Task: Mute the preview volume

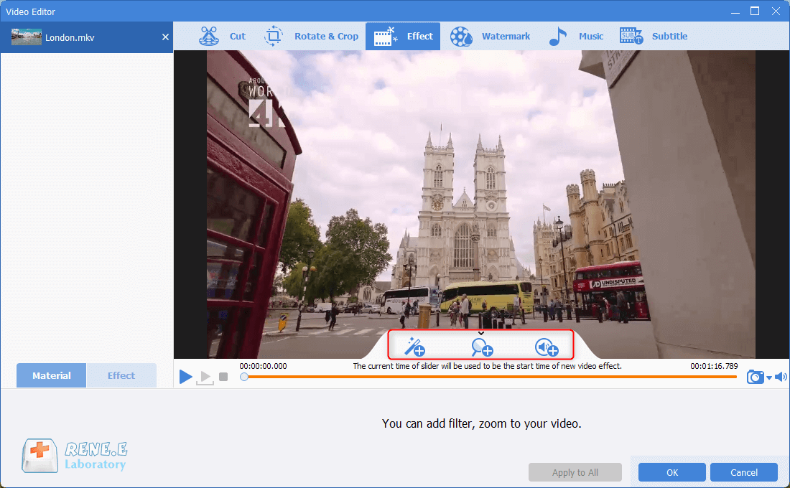Action: 781,377
